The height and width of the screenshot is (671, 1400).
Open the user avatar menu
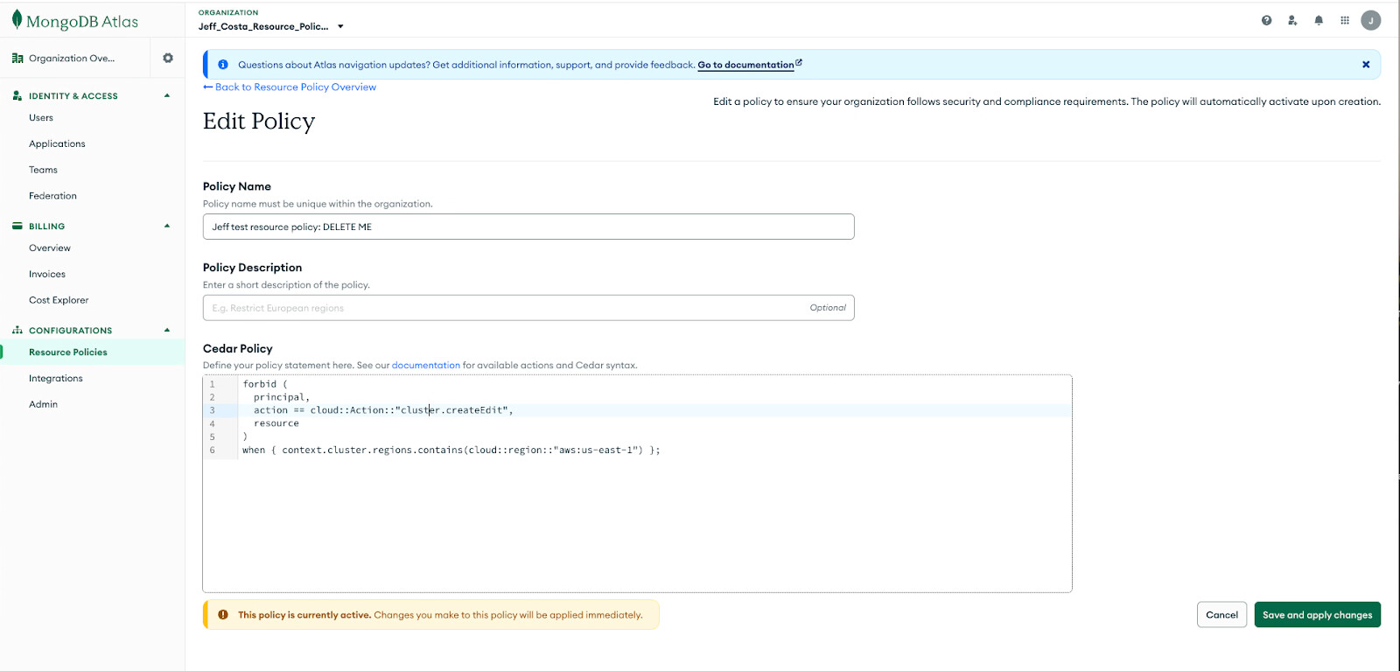pos(1371,20)
